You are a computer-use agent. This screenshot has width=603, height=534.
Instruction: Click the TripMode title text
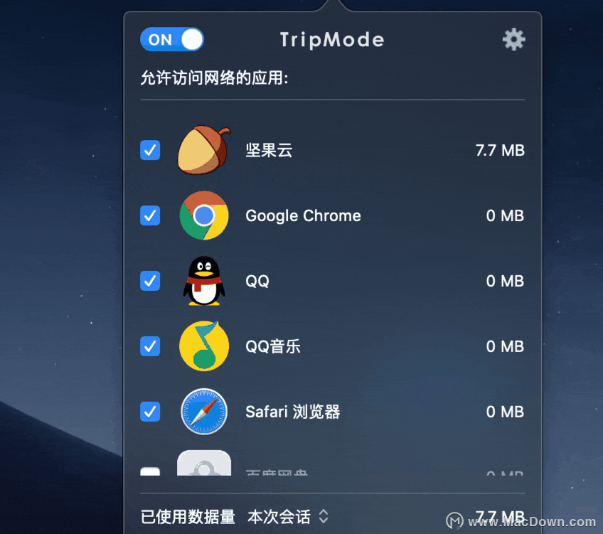[x=332, y=40]
